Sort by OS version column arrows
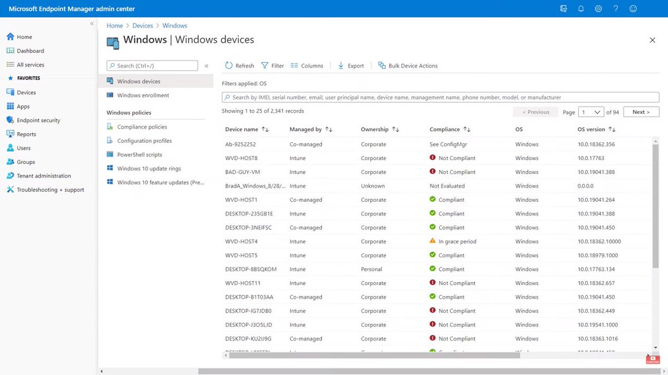668x375 pixels. click(x=612, y=129)
